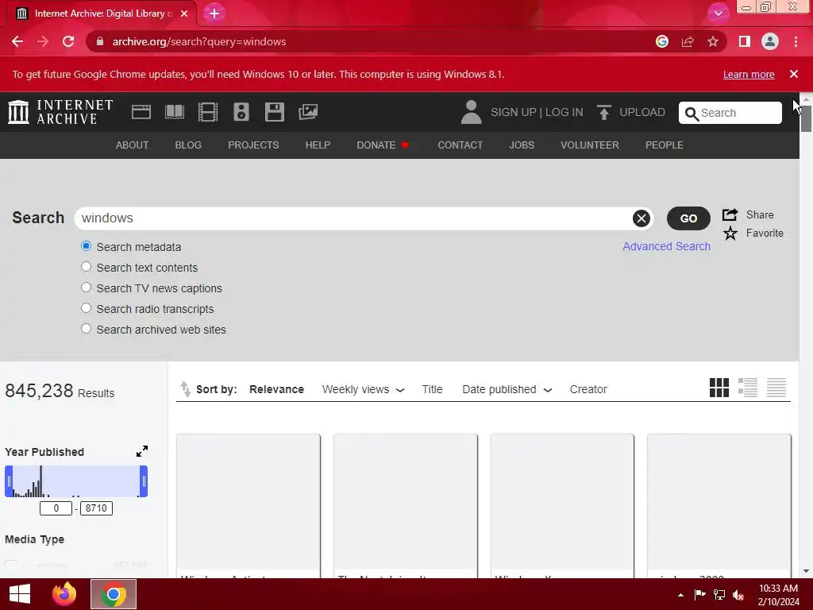813x610 pixels.
Task: Expand the Year Published histogram
Action: 142,451
